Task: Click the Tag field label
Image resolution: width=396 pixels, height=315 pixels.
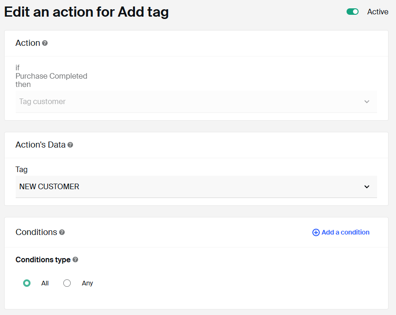Action: (x=21, y=170)
